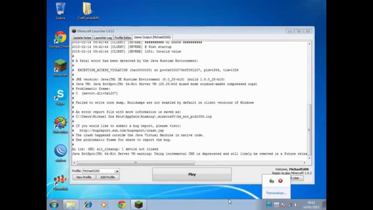Screen dimensions: 373x210
Task: Click the '[msvcrt.dll+0x1207]' line
Action: tap(95, 93)
